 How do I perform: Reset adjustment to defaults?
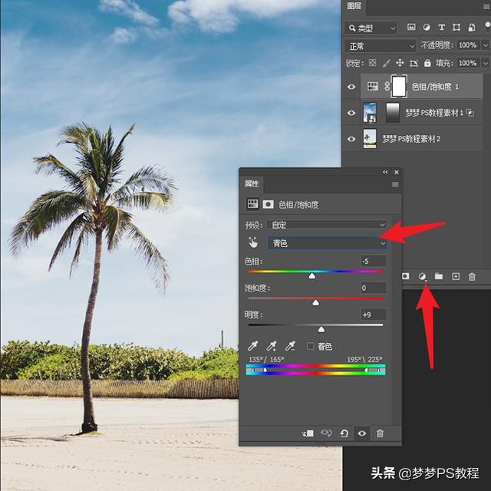[344, 433]
